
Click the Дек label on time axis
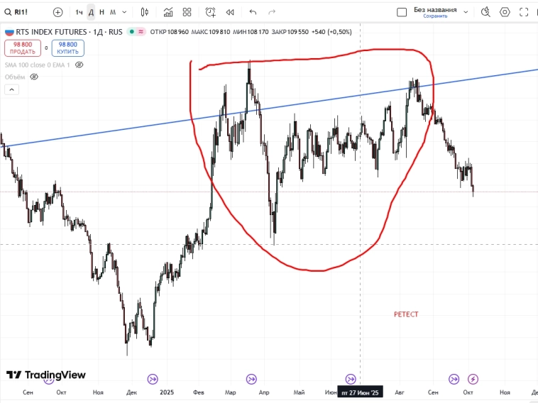[x=131, y=392]
